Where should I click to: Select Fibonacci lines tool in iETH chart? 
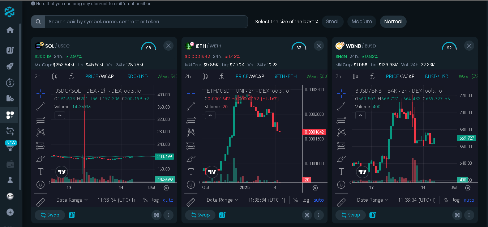(191, 119)
